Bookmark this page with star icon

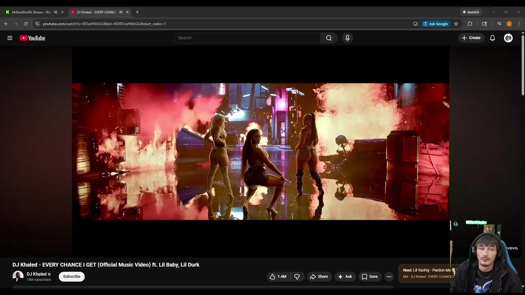[x=456, y=24]
